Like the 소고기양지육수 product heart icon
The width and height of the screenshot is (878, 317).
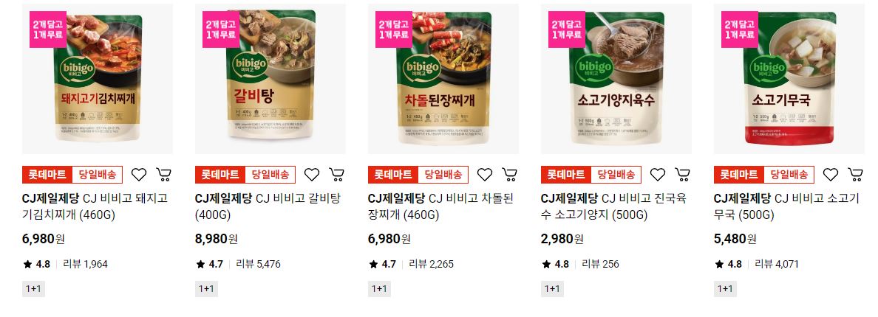tap(658, 175)
